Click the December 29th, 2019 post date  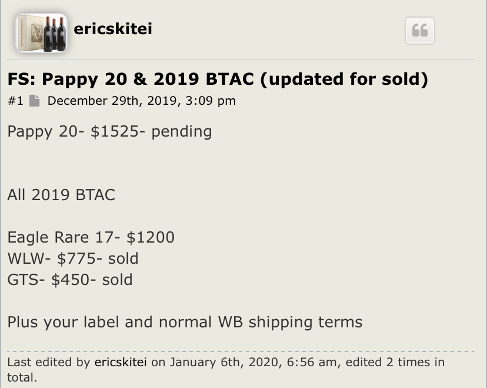point(141,101)
